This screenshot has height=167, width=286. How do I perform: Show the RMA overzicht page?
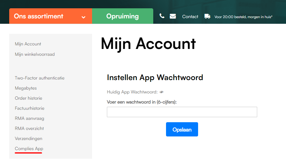tap(29, 128)
